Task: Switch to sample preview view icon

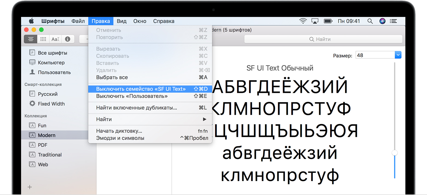Action: [x=31, y=39]
